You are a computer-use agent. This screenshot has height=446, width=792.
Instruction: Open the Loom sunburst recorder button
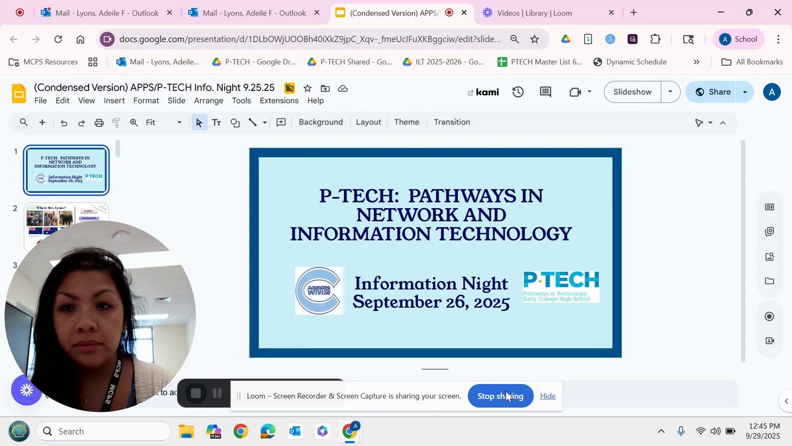[27, 390]
